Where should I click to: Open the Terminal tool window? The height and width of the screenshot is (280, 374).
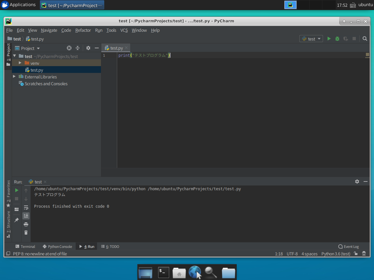coord(25,246)
